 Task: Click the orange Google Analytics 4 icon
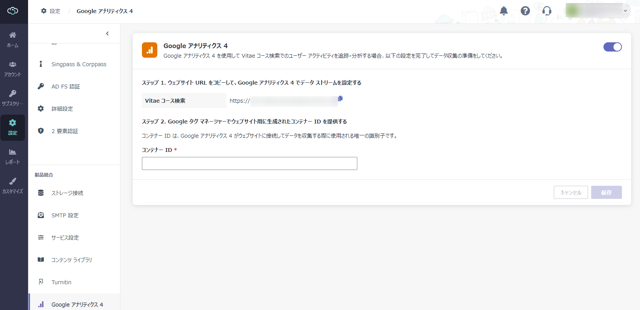click(x=150, y=50)
